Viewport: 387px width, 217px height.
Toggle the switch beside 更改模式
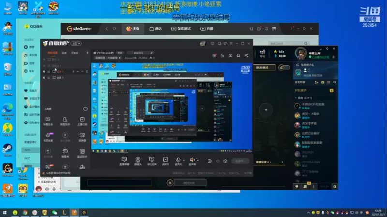(x=283, y=68)
